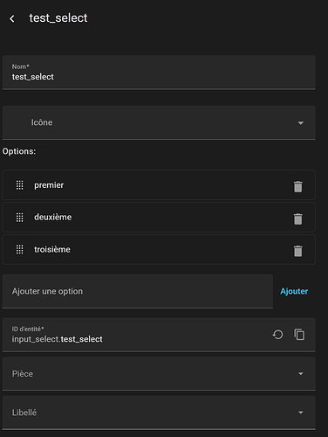Click the Libellé field label
This screenshot has height=437, width=328.
point(24,413)
